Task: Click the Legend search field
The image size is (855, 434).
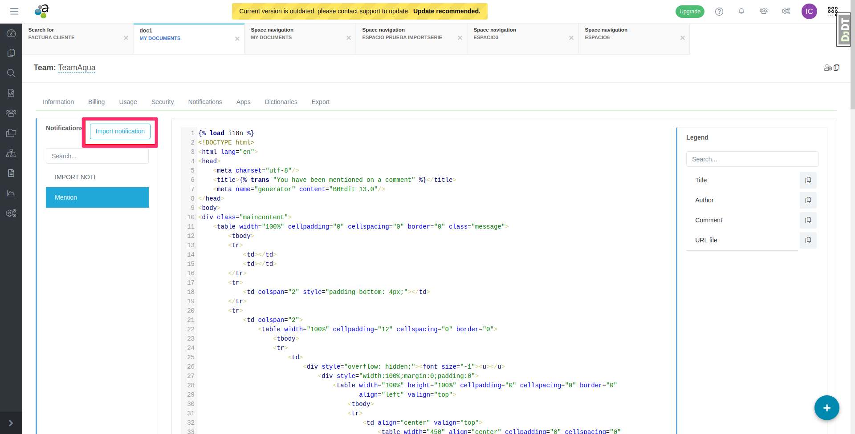Action: point(752,159)
